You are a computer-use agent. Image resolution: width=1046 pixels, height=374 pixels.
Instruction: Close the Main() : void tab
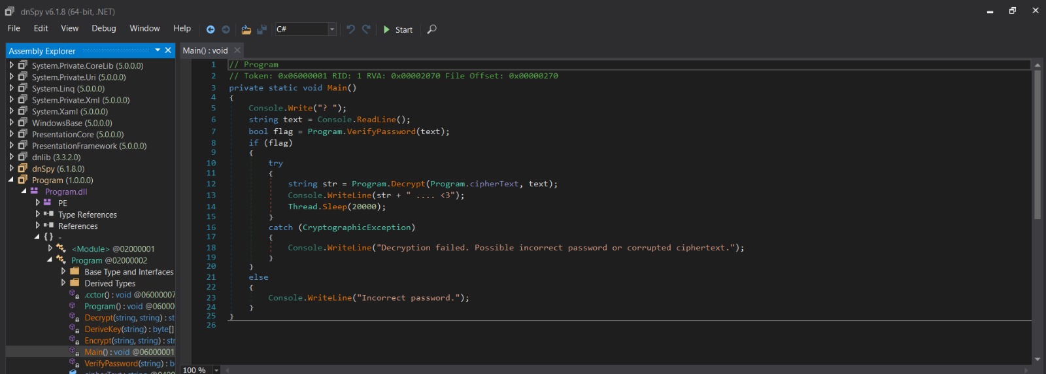point(237,50)
